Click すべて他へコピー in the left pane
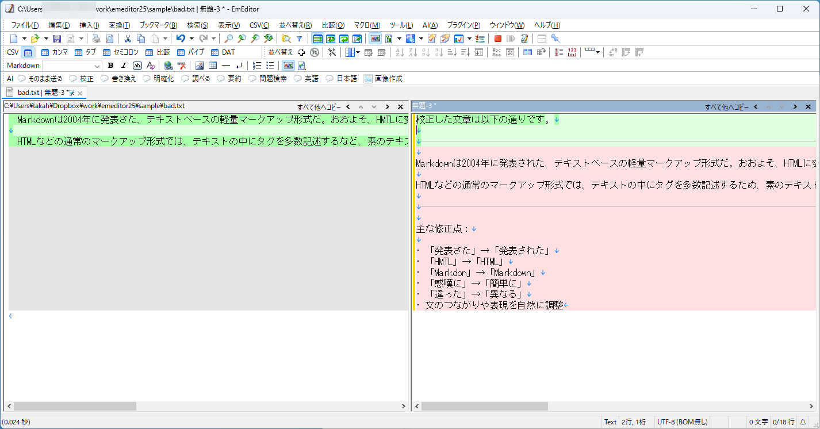The width and height of the screenshot is (820, 429). (x=319, y=106)
